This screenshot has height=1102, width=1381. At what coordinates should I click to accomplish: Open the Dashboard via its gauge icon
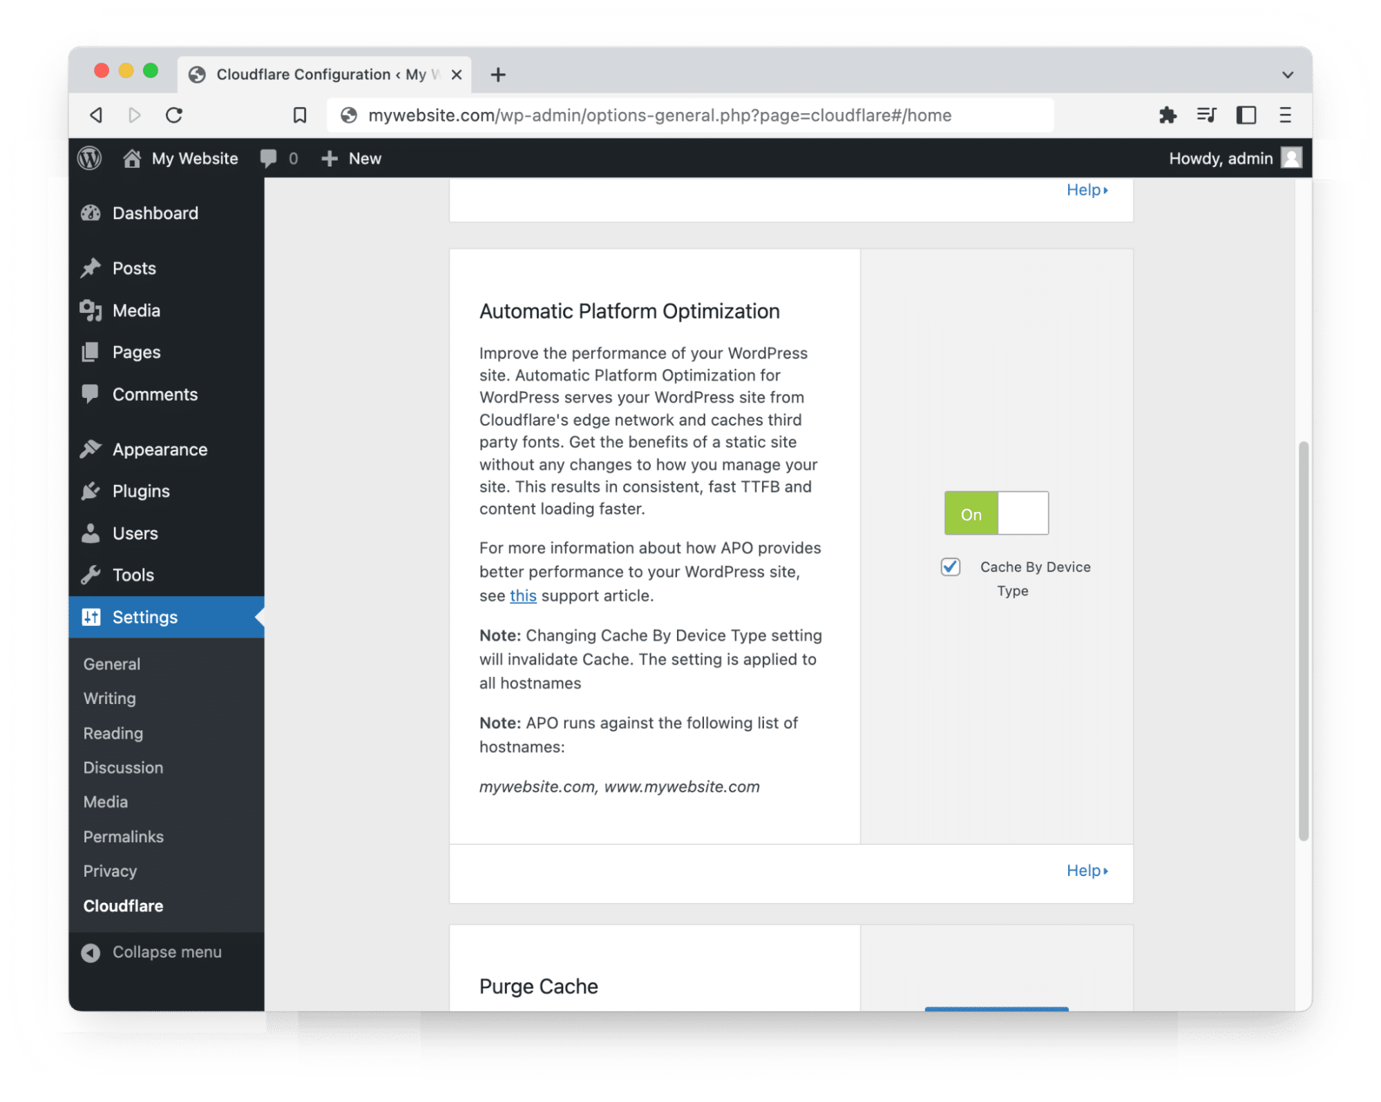pyautogui.click(x=92, y=213)
